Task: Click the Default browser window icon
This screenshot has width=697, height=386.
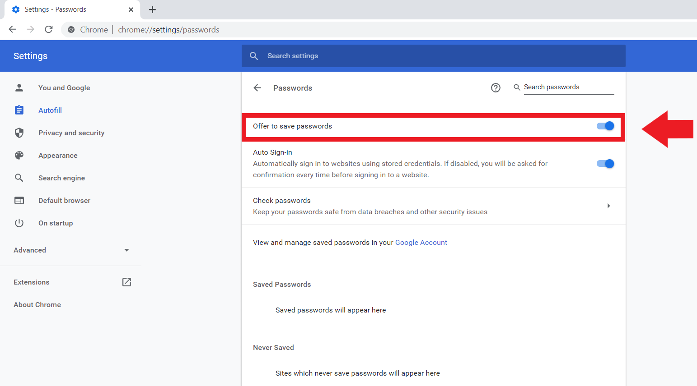Action: point(19,200)
